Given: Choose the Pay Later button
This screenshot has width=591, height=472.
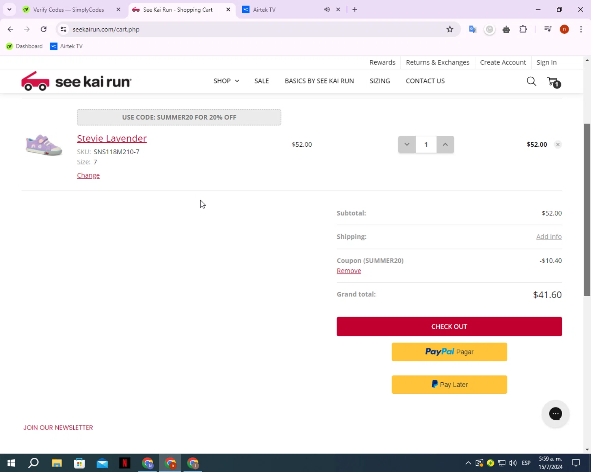Looking at the screenshot, I should (x=449, y=384).
